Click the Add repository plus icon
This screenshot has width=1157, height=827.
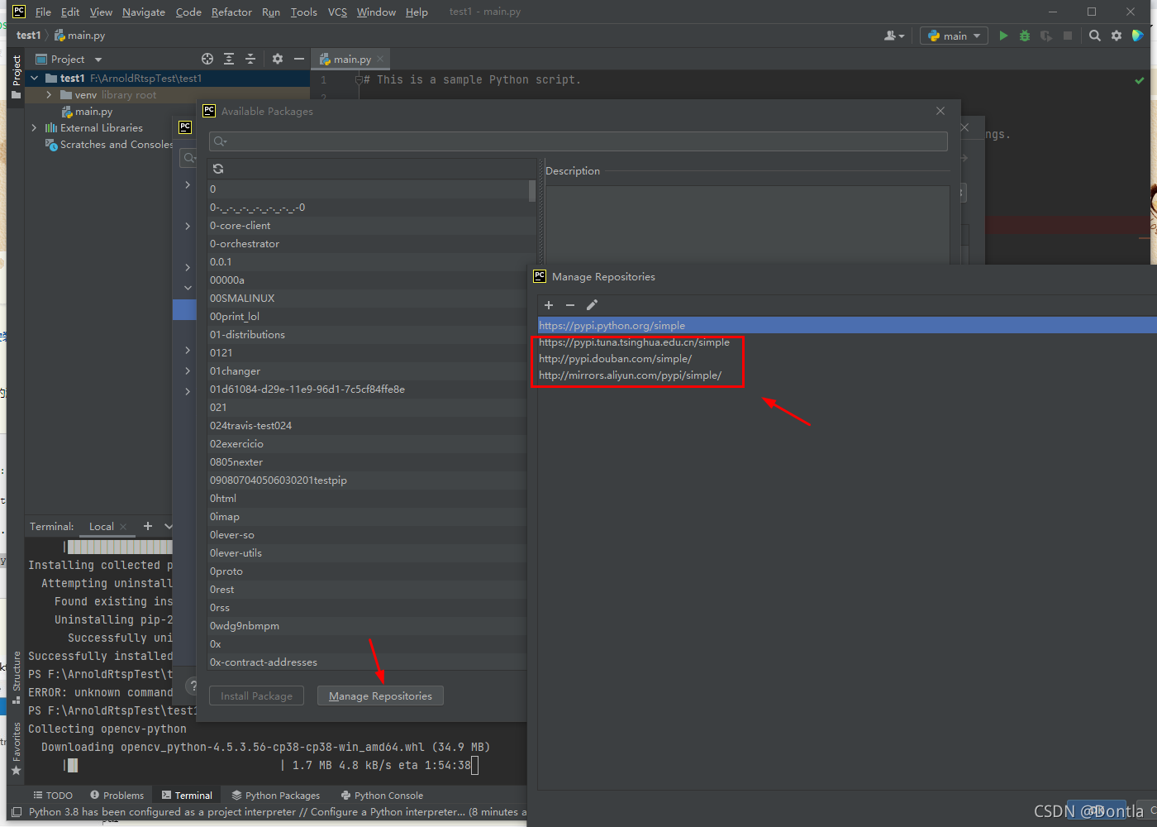(549, 305)
